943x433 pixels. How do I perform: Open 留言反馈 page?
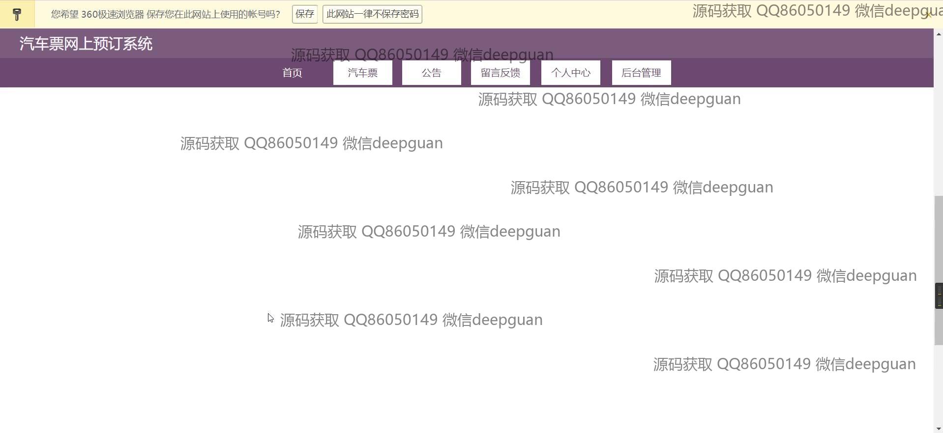coord(501,73)
